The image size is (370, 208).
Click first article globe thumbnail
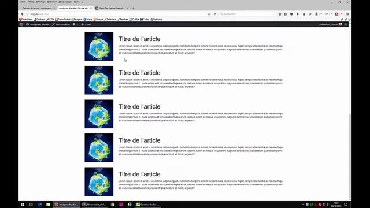(99, 46)
